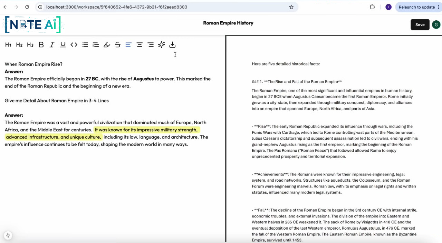Click the bold 'Augustus' word
Viewport: 442px width, 243px height.
143,79
